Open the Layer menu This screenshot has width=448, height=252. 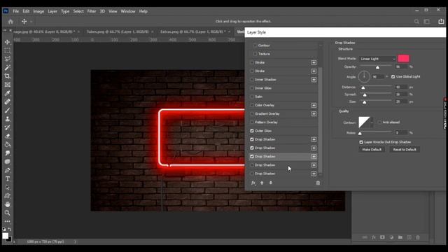coord(52,11)
